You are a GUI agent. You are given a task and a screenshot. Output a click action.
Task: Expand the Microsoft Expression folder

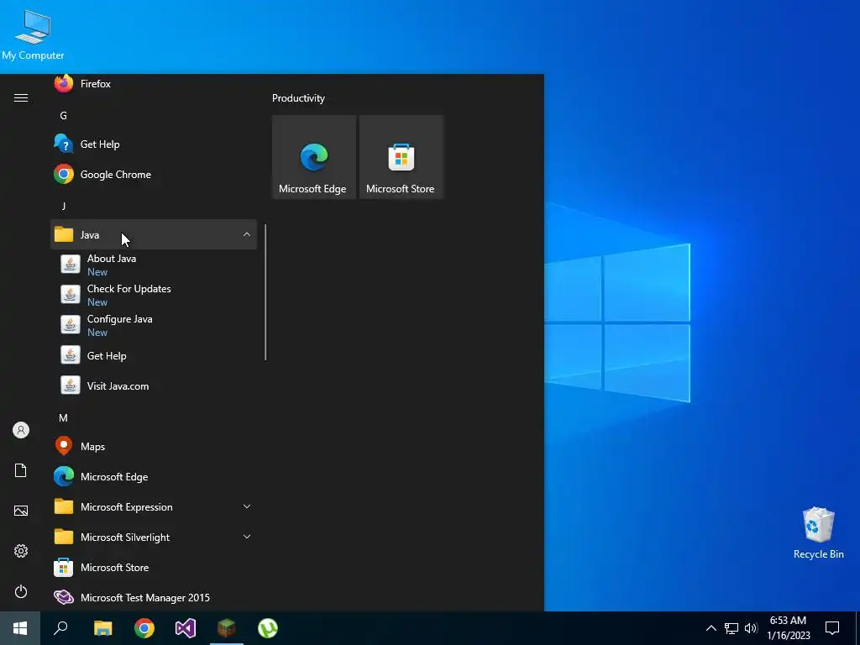click(154, 506)
